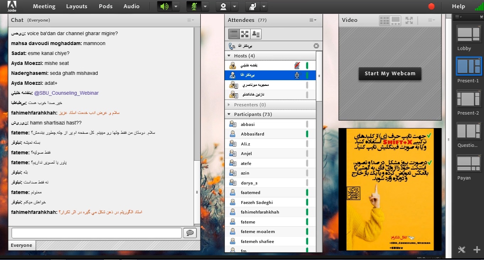Open the raise hand status dropdown arrow
Viewport: 484px width, 260px height.
(264, 6)
